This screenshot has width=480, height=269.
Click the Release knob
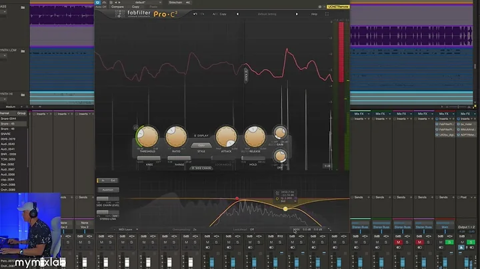[255, 136]
